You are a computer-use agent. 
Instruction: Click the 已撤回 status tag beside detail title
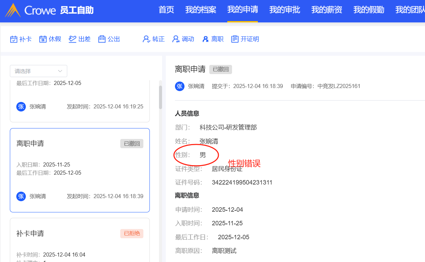220,69
